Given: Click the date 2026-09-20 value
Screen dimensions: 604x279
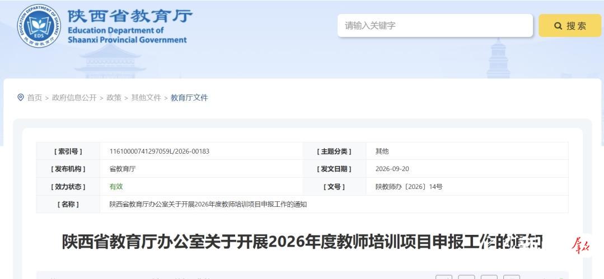Looking at the screenshot, I should [x=392, y=169].
